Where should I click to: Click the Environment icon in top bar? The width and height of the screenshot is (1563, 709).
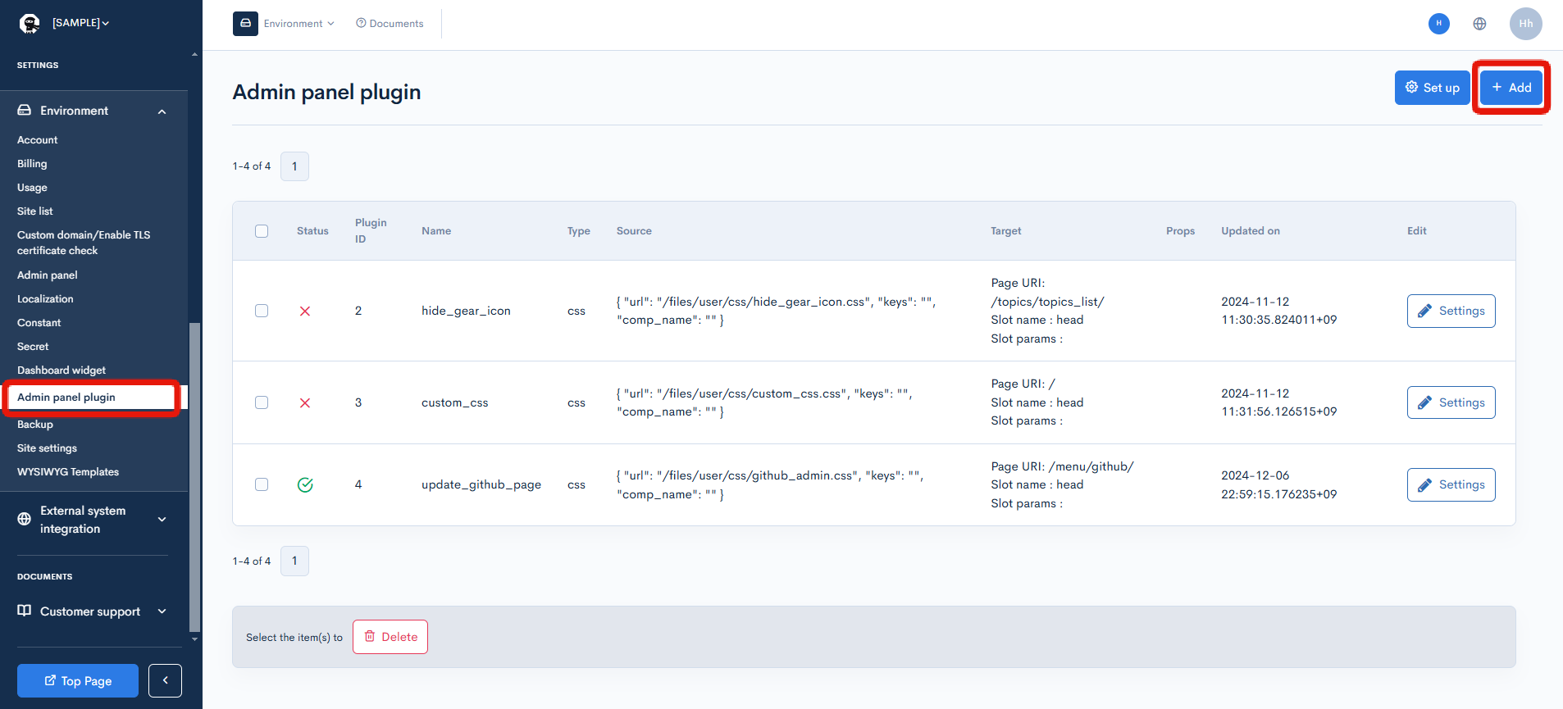click(245, 24)
